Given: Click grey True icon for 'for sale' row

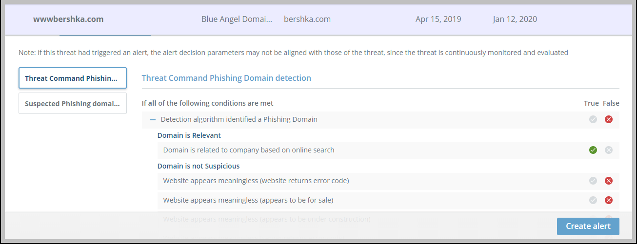Looking at the screenshot, I should tap(593, 200).
